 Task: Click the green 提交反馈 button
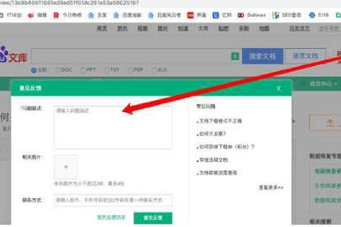point(153,218)
